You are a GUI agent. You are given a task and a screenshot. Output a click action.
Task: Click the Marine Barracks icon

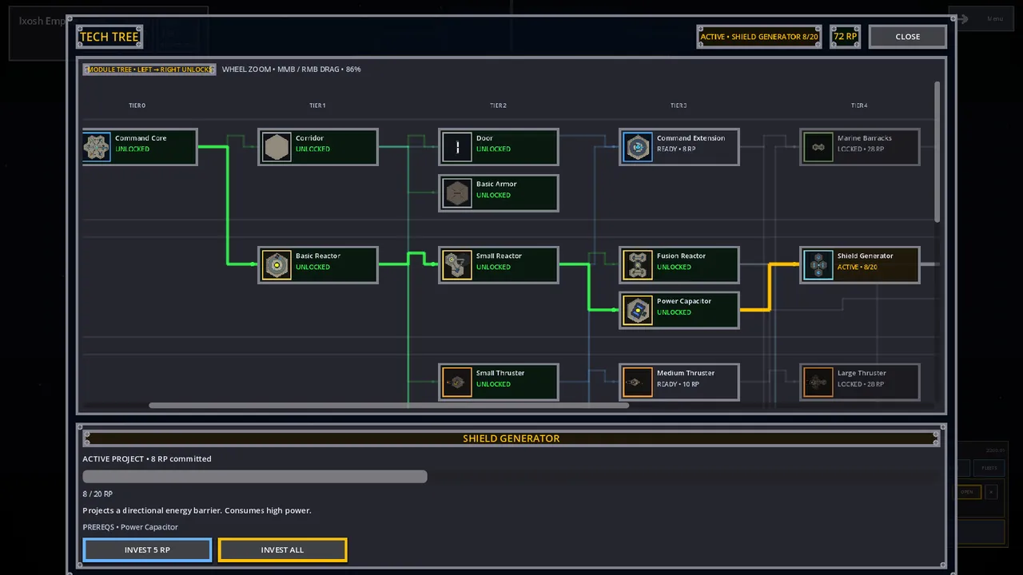pyautogui.click(x=818, y=147)
